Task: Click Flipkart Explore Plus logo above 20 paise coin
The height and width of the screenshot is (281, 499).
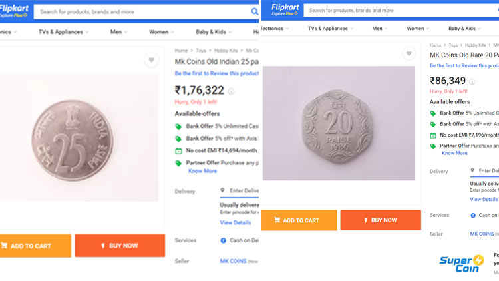Action: pyautogui.click(x=285, y=10)
